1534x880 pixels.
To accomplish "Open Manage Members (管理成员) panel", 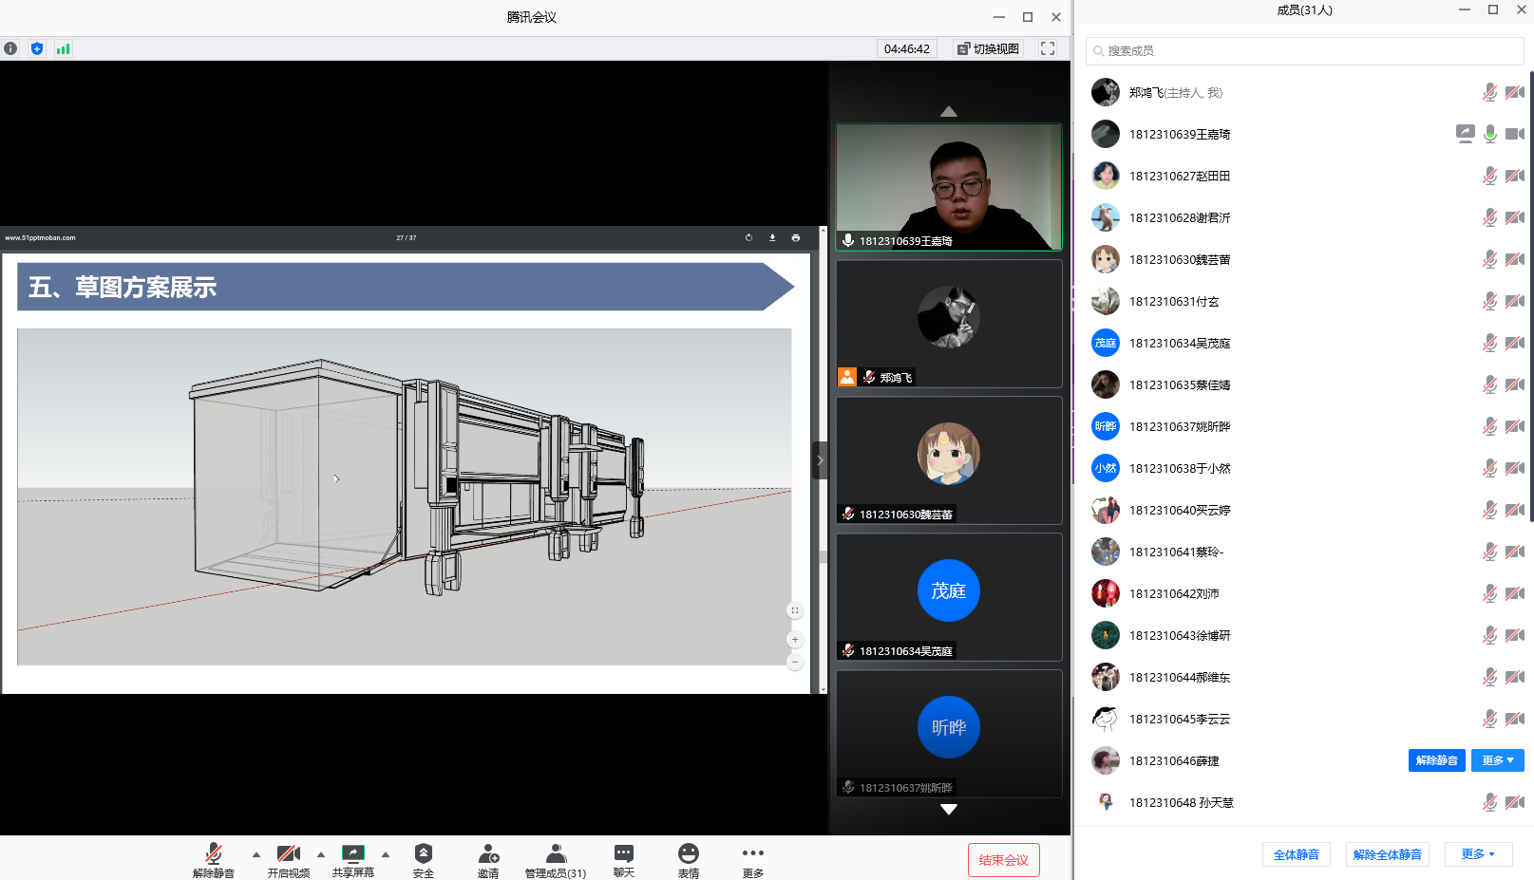I will [556, 854].
